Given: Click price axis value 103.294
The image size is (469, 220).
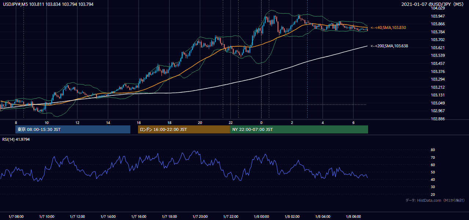Looking at the screenshot, I should (x=438, y=79).
